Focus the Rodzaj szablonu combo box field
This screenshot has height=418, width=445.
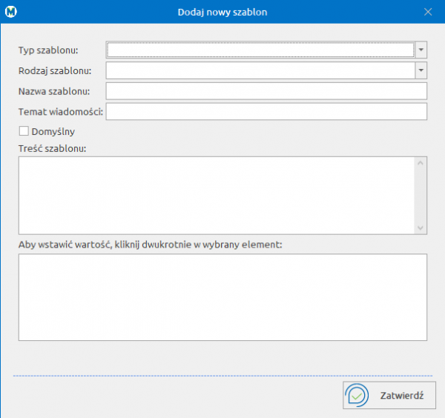point(260,70)
